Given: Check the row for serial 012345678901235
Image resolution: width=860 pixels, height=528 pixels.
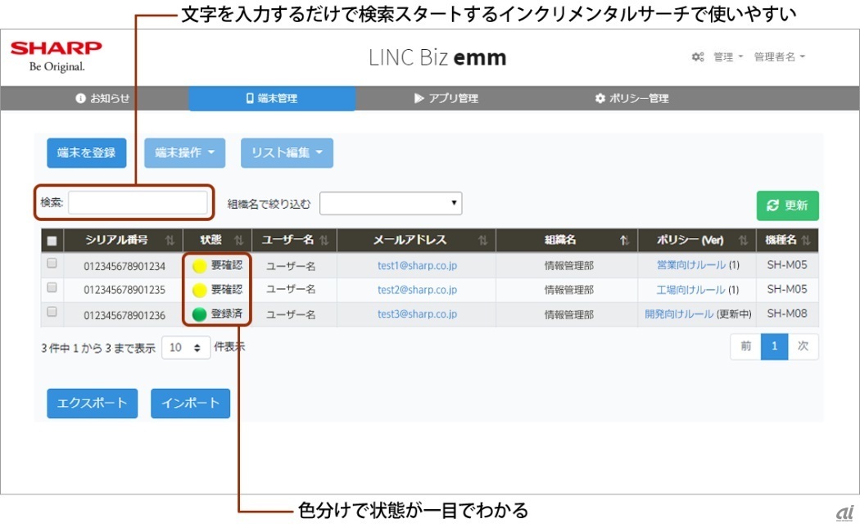Looking at the screenshot, I should [52, 287].
